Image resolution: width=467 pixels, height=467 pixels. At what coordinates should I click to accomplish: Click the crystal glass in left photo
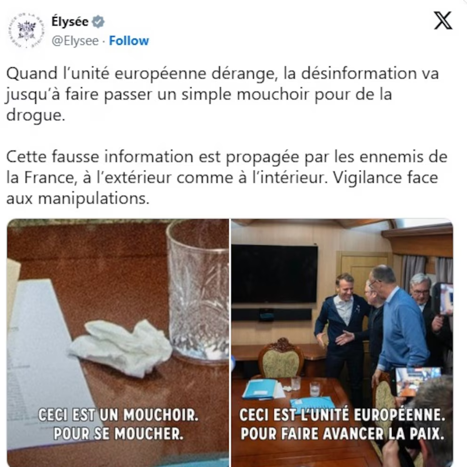pos(197,291)
